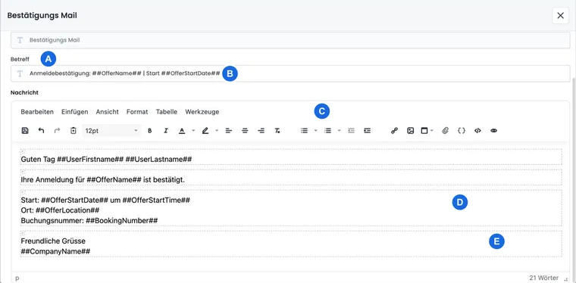Align text right
The height and width of the screenshot is (283, 576).
(x=261, y=130)
